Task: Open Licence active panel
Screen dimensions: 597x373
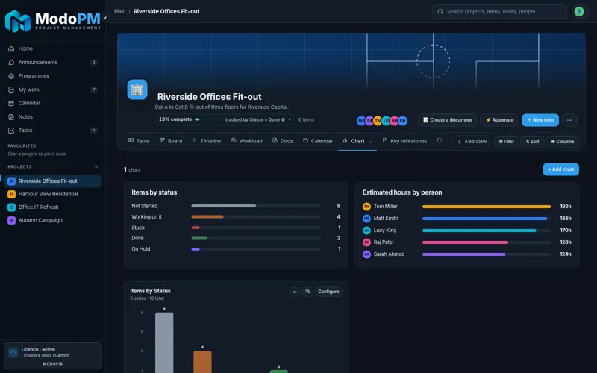Action: pyautogui.click(x=53, y=356)
